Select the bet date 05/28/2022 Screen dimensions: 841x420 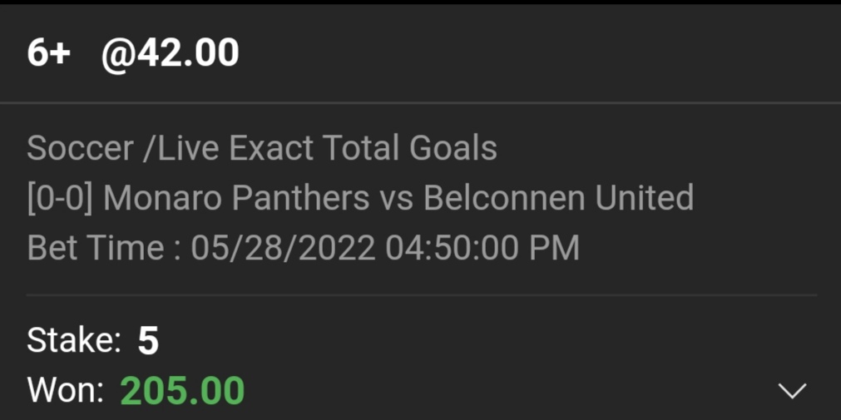[x=283, y=249]
